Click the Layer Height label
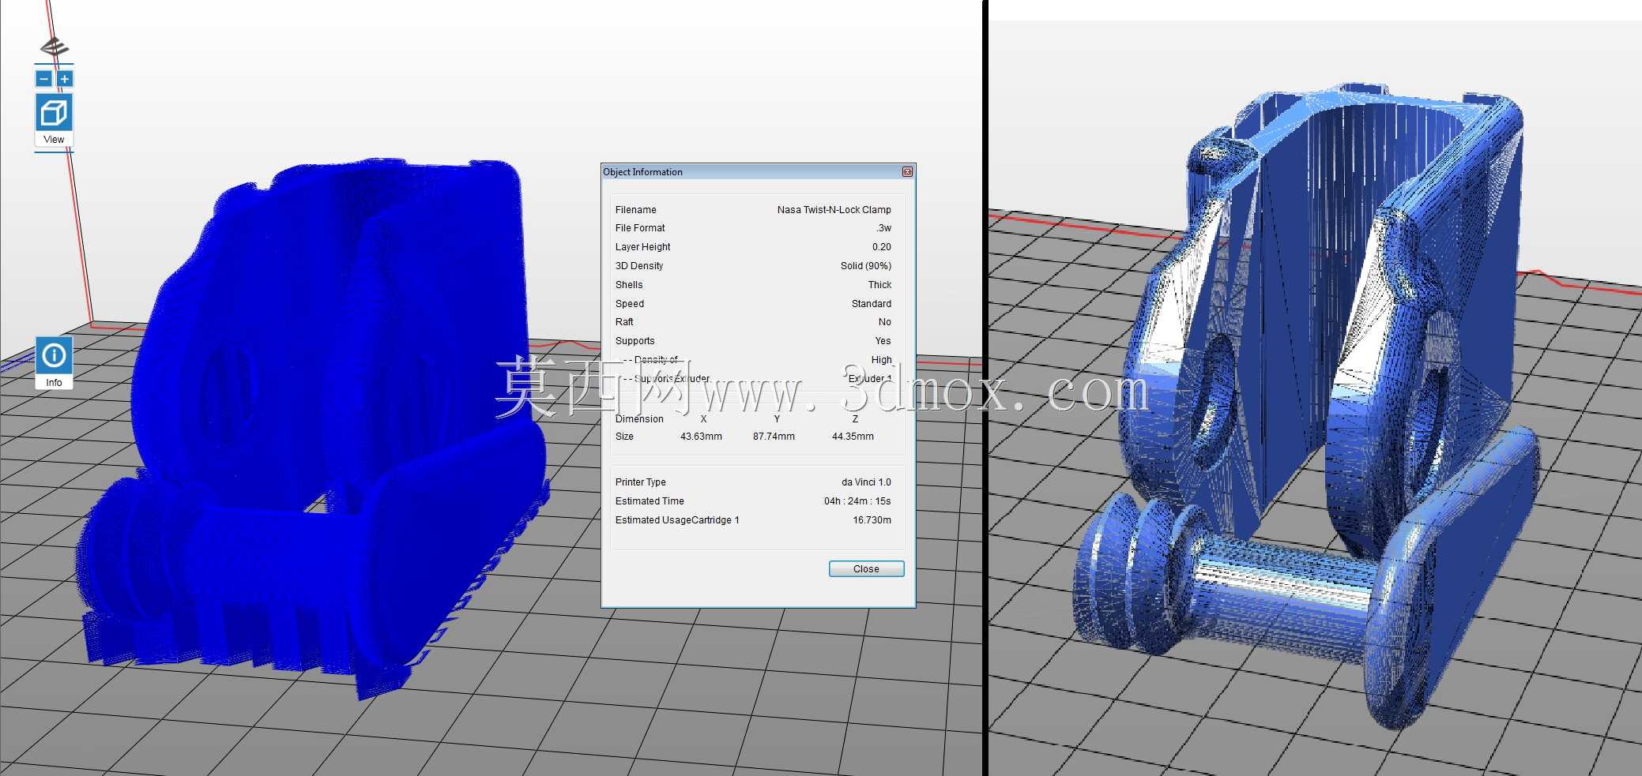This screenshot has width=1642, height=776. (642, 247)
